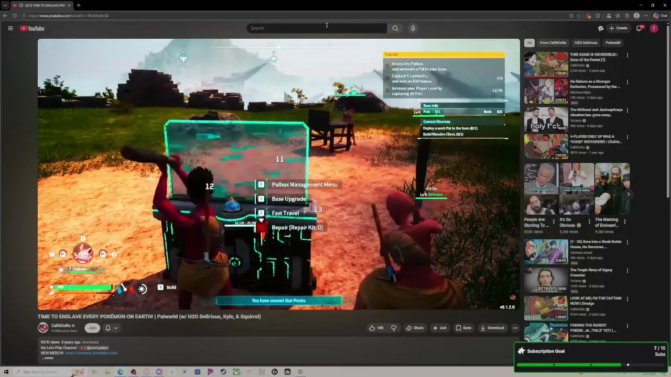This screenshot has height=377, width=671.
Task: Go back with the browser back arrow
Action: (x=5, y=16)
